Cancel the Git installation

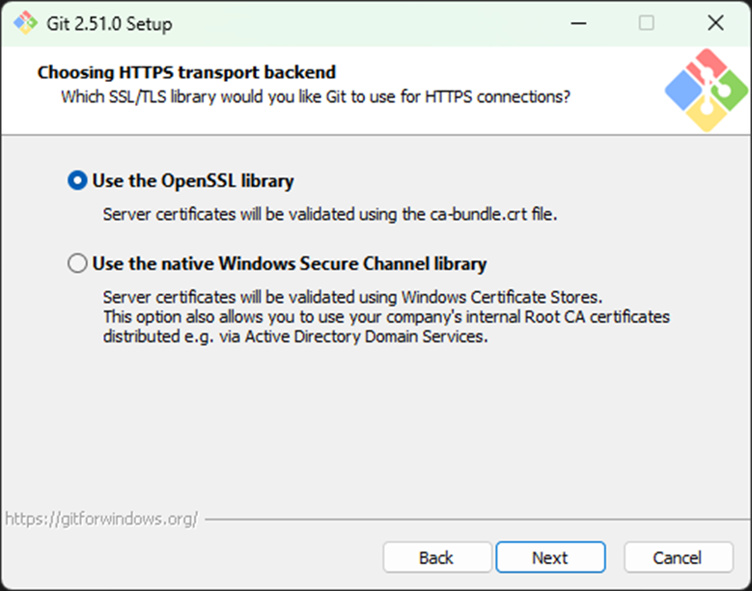point(678,557)
